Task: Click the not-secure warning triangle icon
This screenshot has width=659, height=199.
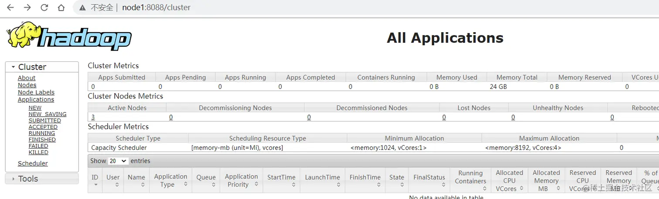Action: coord(82,7)
